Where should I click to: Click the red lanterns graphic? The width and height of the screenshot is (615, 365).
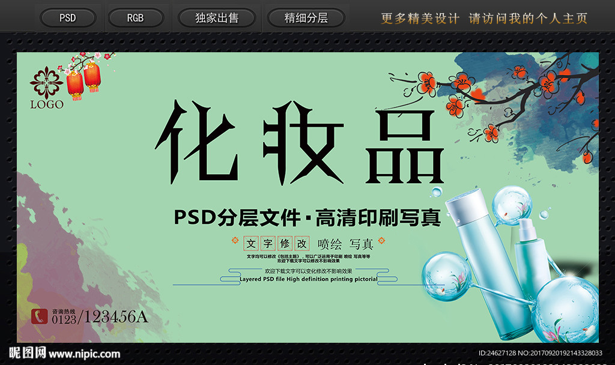pos(83,81)
